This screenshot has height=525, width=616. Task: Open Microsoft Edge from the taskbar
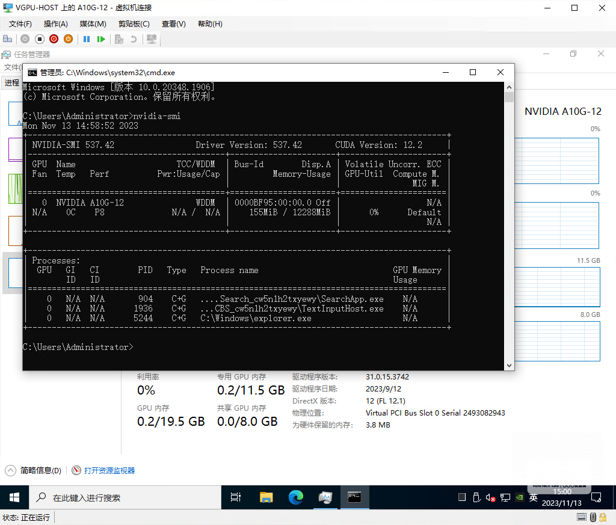296,497
